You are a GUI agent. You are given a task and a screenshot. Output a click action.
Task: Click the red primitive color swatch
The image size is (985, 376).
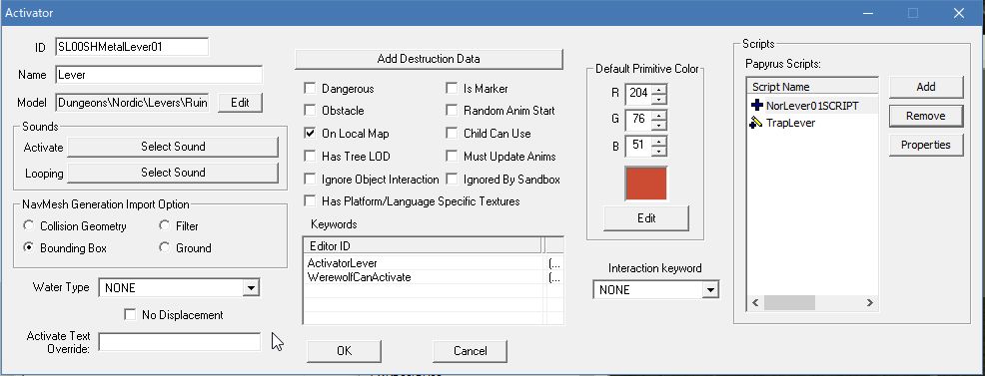click(645, 184)
